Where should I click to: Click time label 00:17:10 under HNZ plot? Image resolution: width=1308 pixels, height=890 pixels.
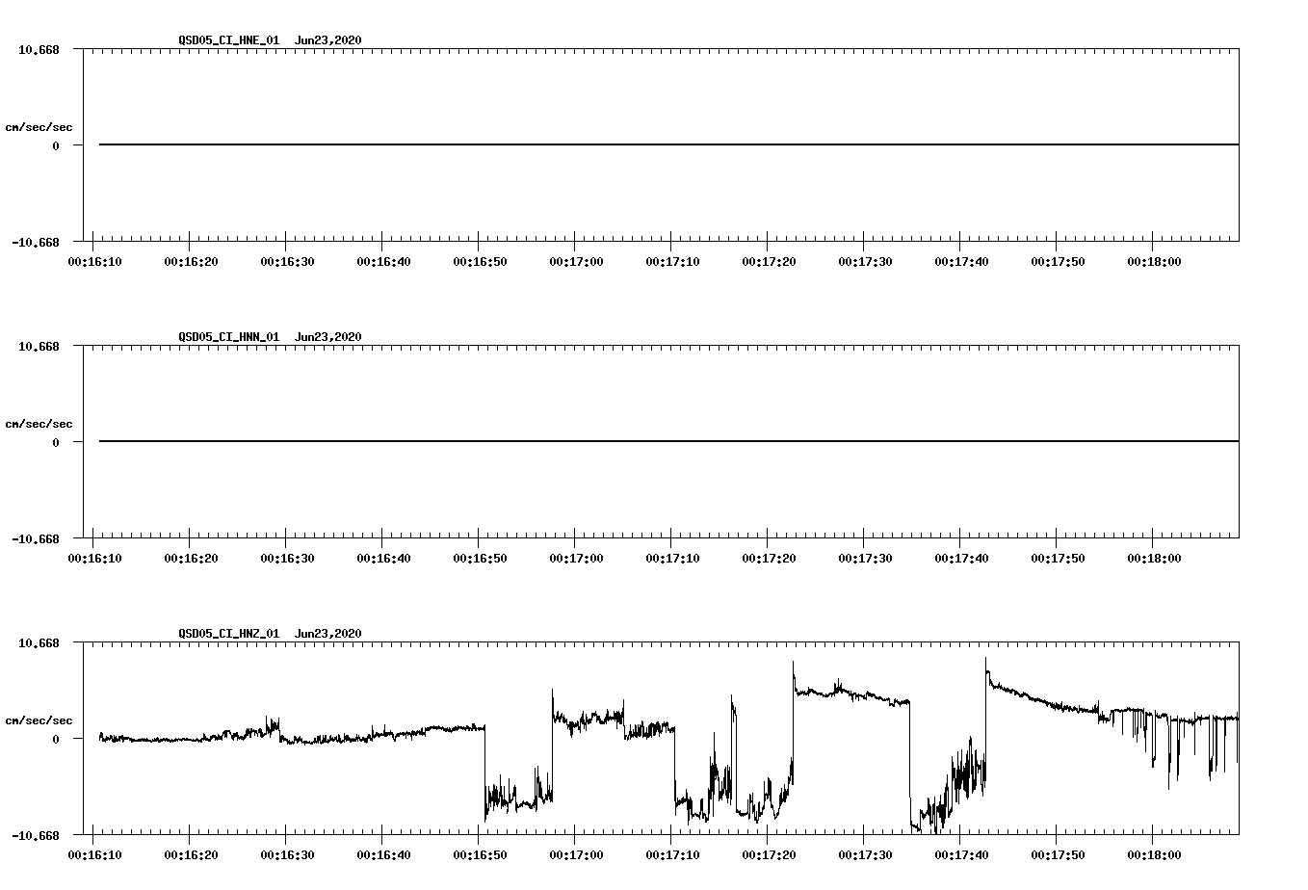point(672,855)
